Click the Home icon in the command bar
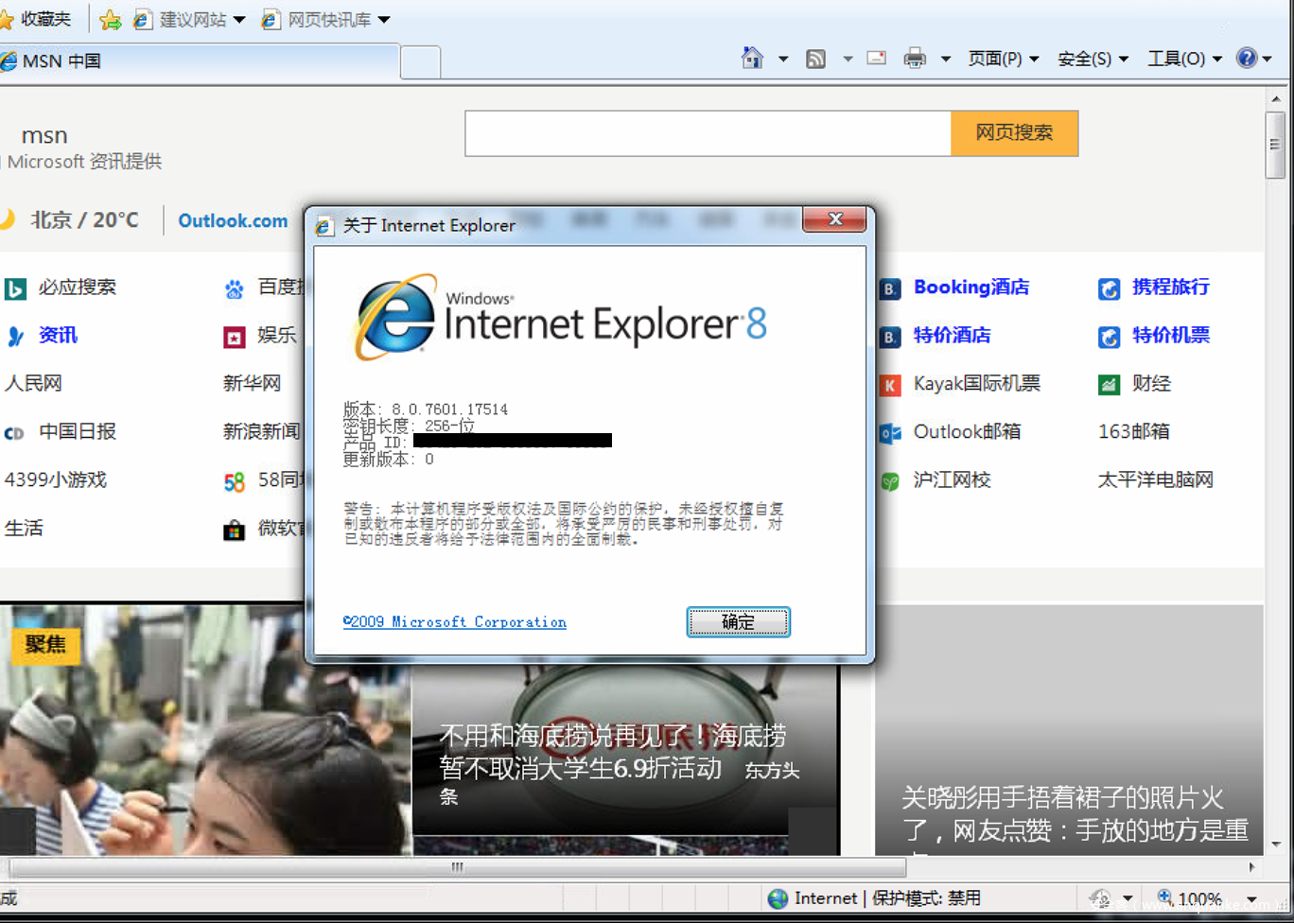 [752, 59]
